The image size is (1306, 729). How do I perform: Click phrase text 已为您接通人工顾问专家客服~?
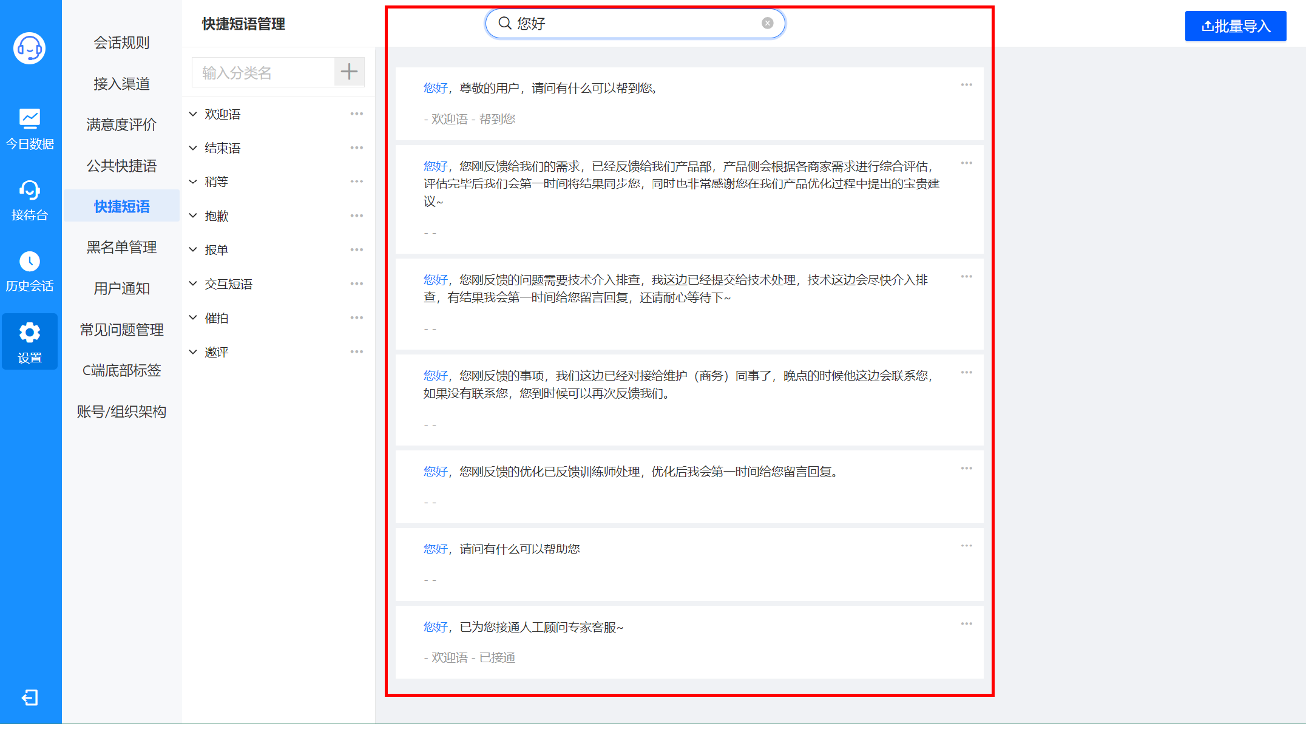[541, 627]
